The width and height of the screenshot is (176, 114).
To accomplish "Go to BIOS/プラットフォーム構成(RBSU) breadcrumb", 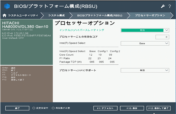I will click(x=100, y=15).
